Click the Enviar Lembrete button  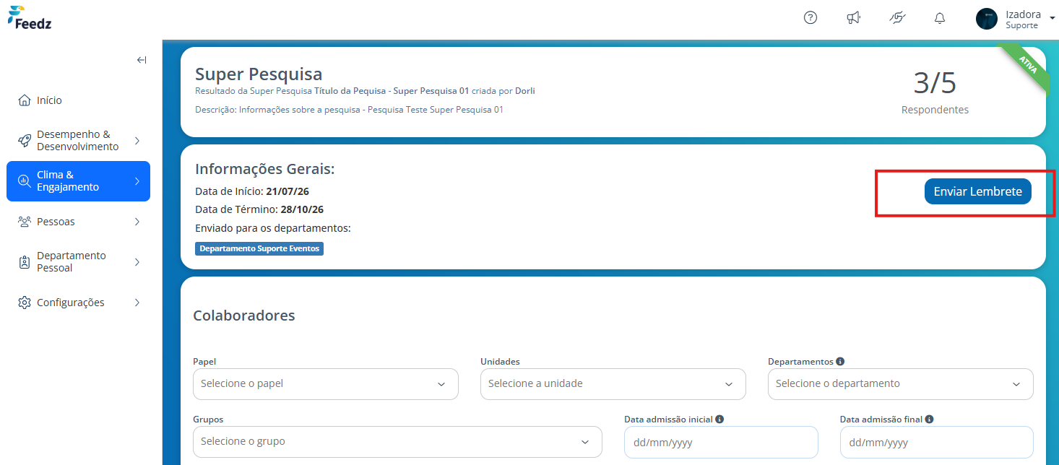[977, 191]
